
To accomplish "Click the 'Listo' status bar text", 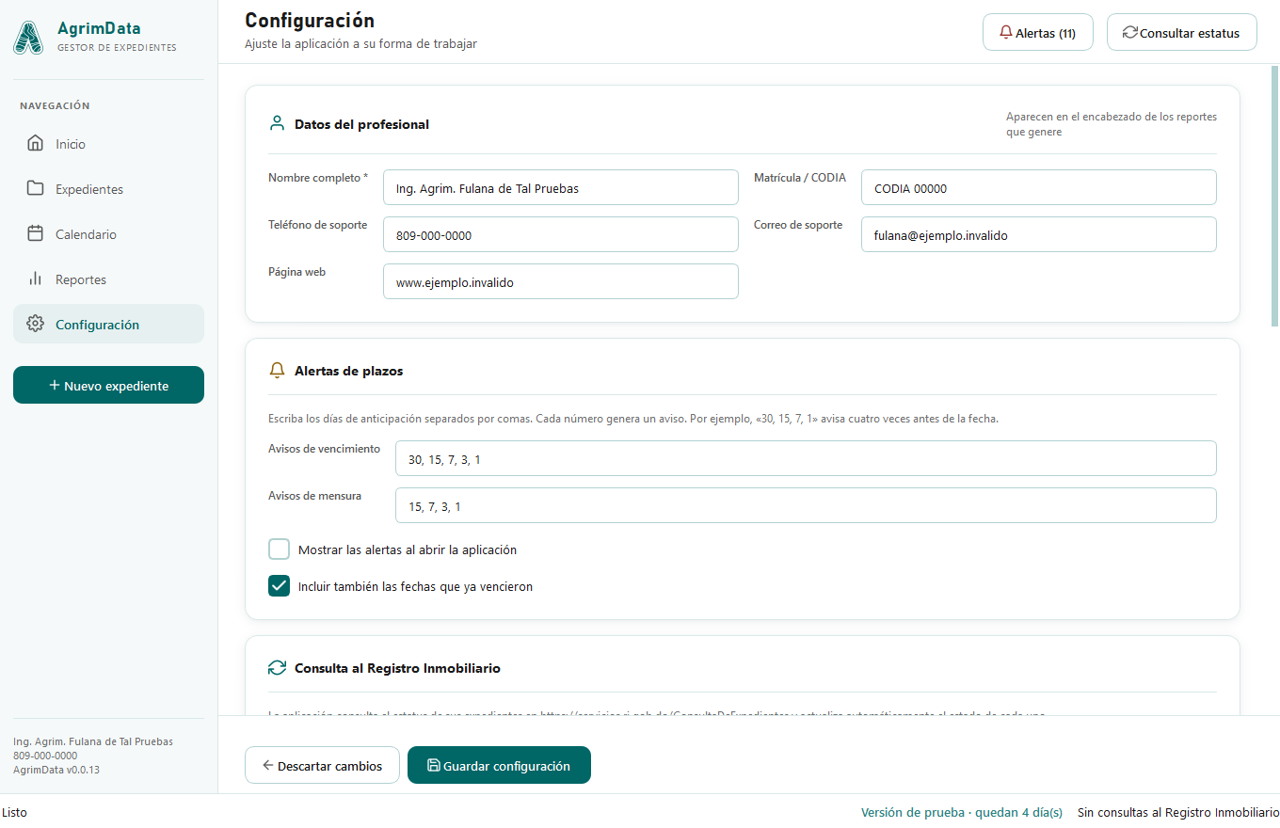I will pos(15,813).
